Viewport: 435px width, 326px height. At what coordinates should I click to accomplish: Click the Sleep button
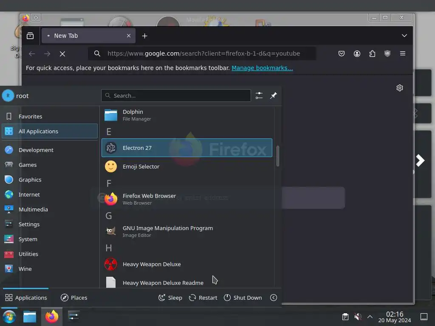[x=170, y=298]
